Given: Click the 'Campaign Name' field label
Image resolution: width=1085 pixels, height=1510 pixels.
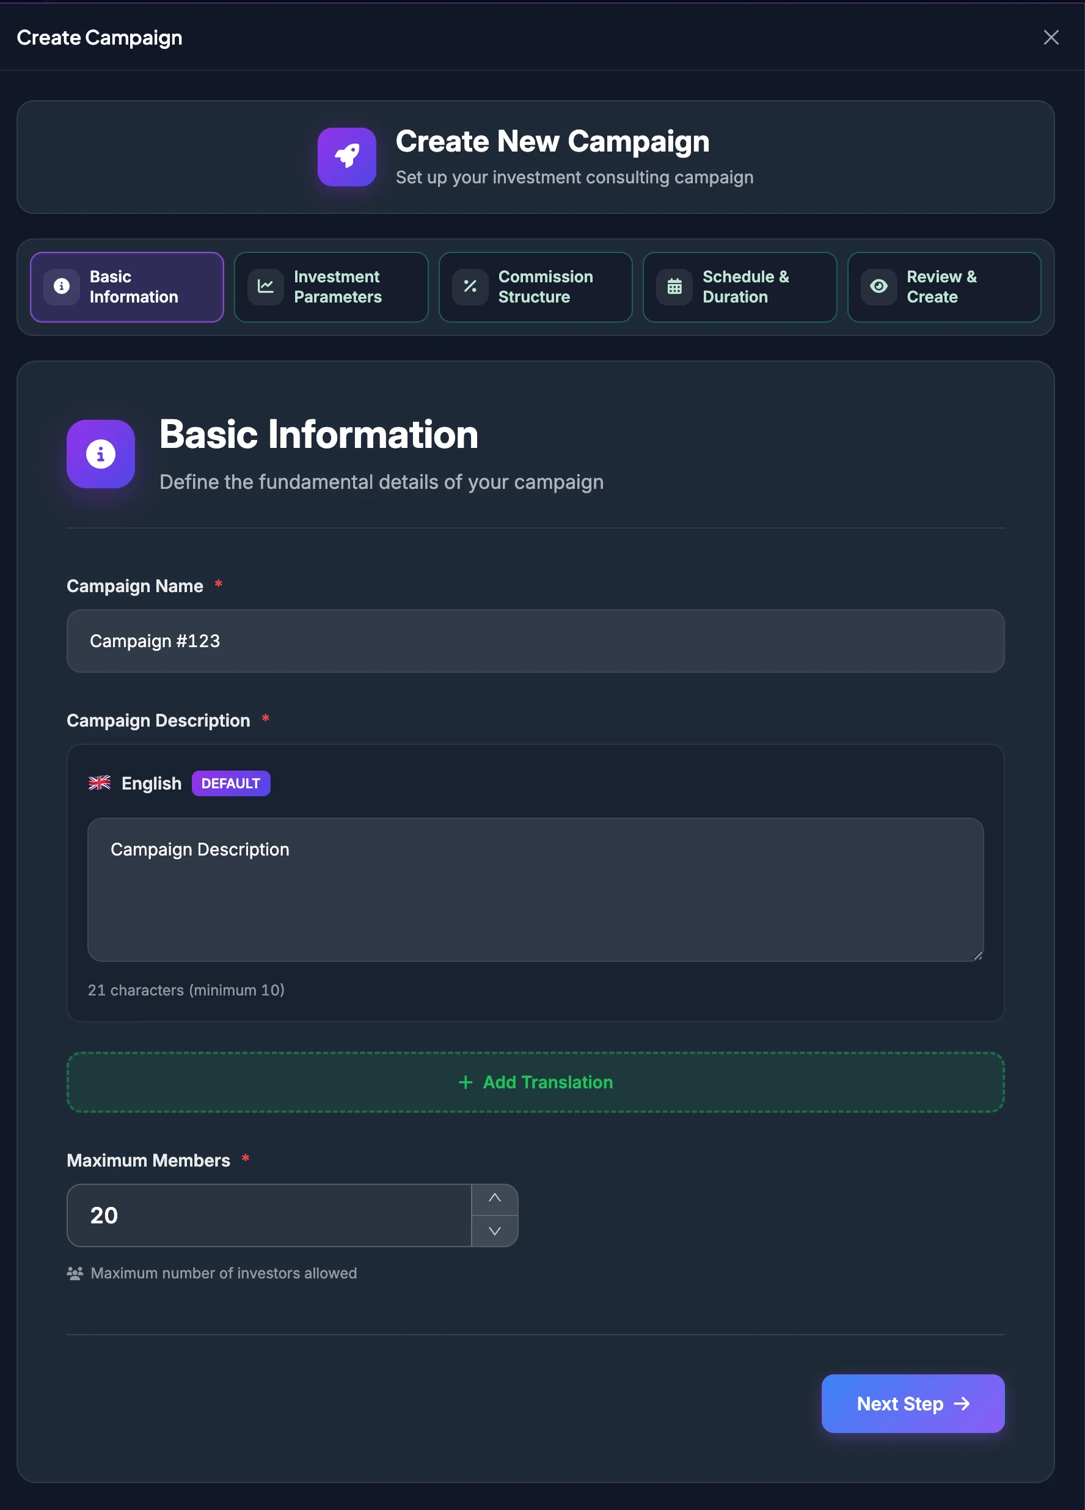Looking at the screenshot, I should click(x=135, y=586).
